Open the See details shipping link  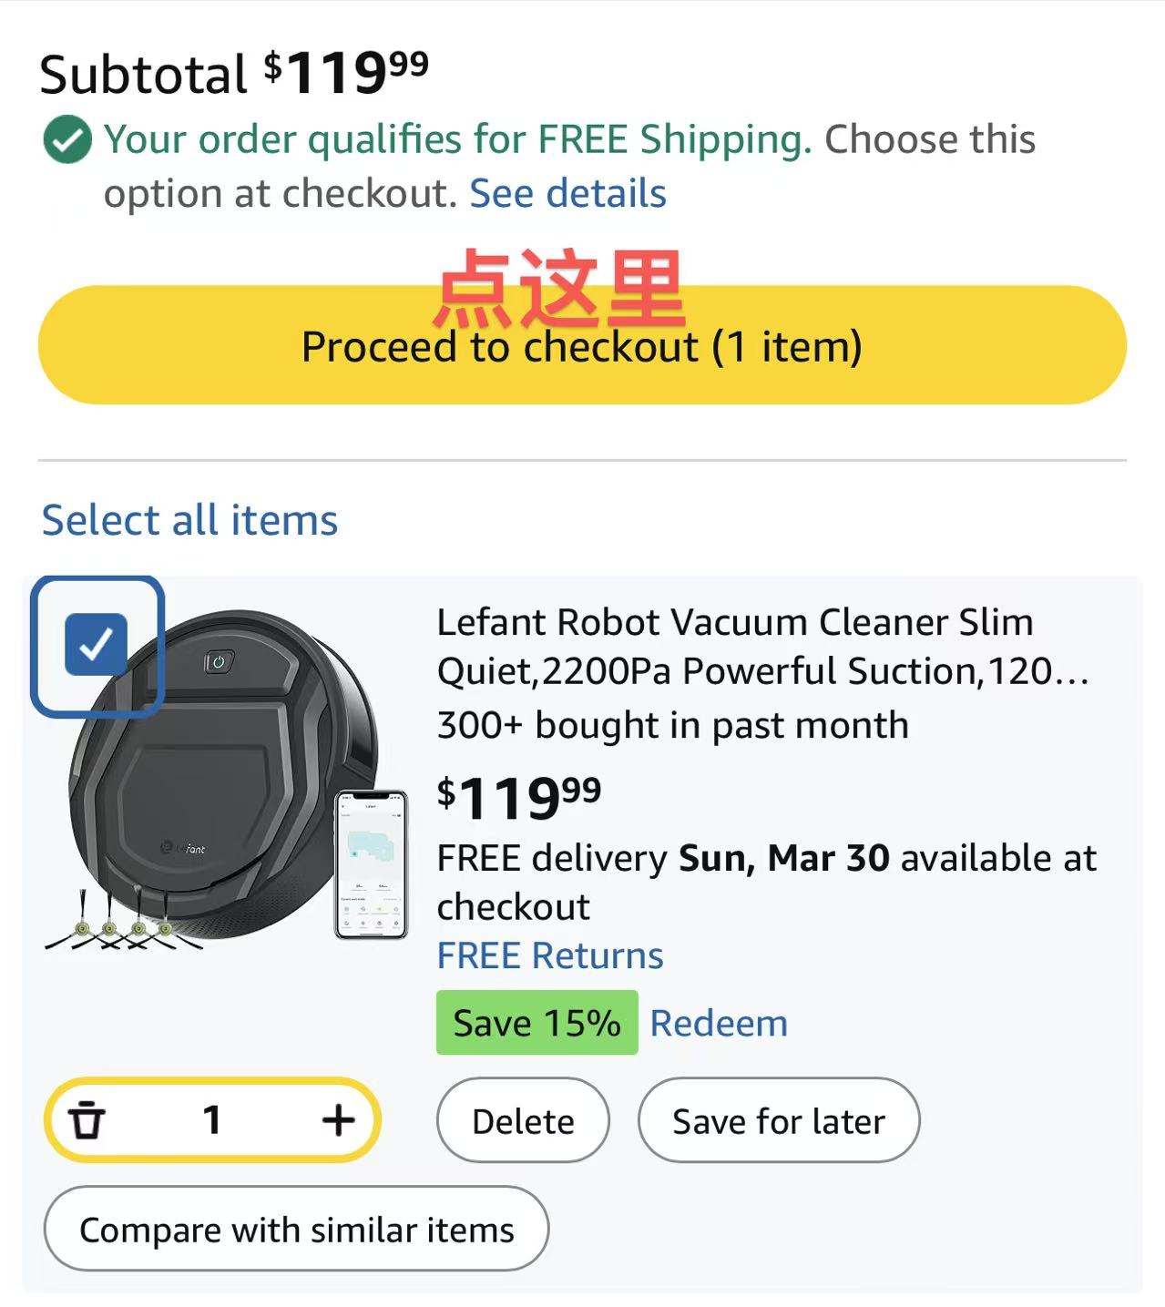click(x=567, y=194)
